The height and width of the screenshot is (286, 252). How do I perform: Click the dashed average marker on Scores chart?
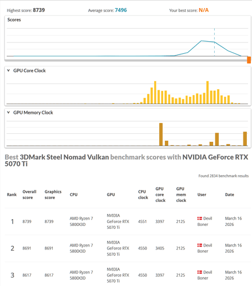pyautogui.click(x=214, y=42)
